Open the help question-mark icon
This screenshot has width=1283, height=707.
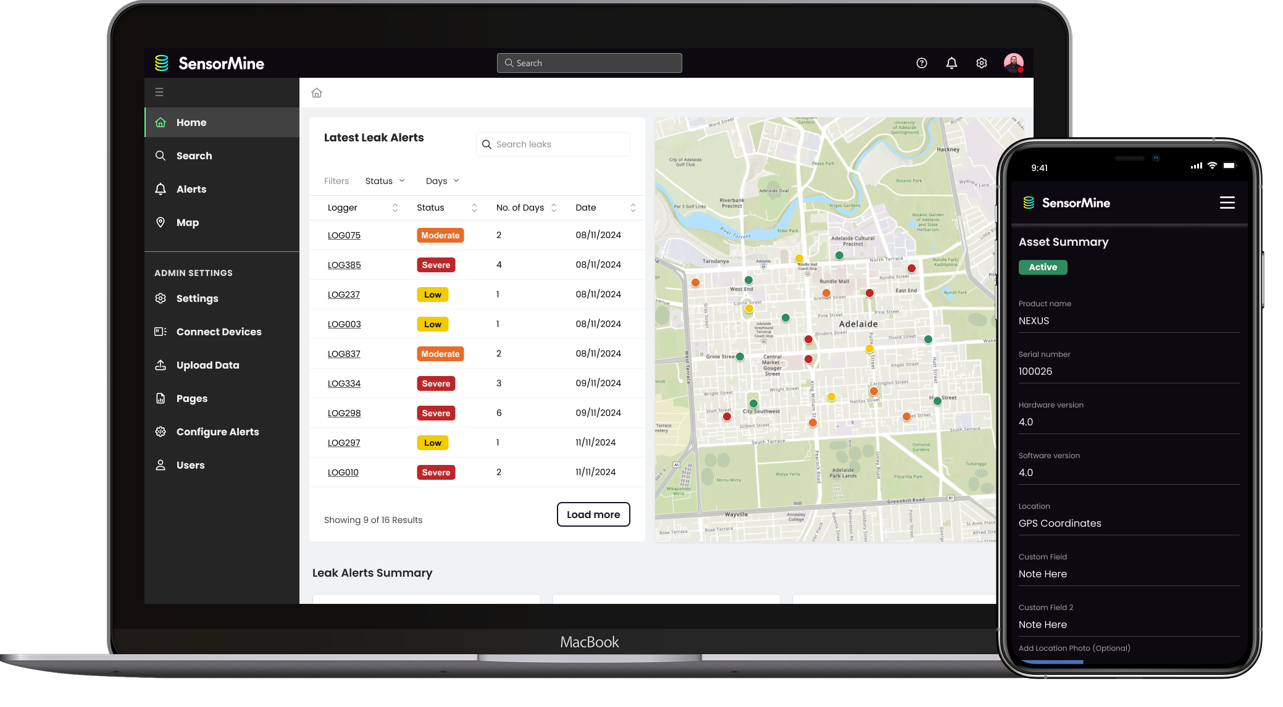pyautogui.click(x=922, y=63)
